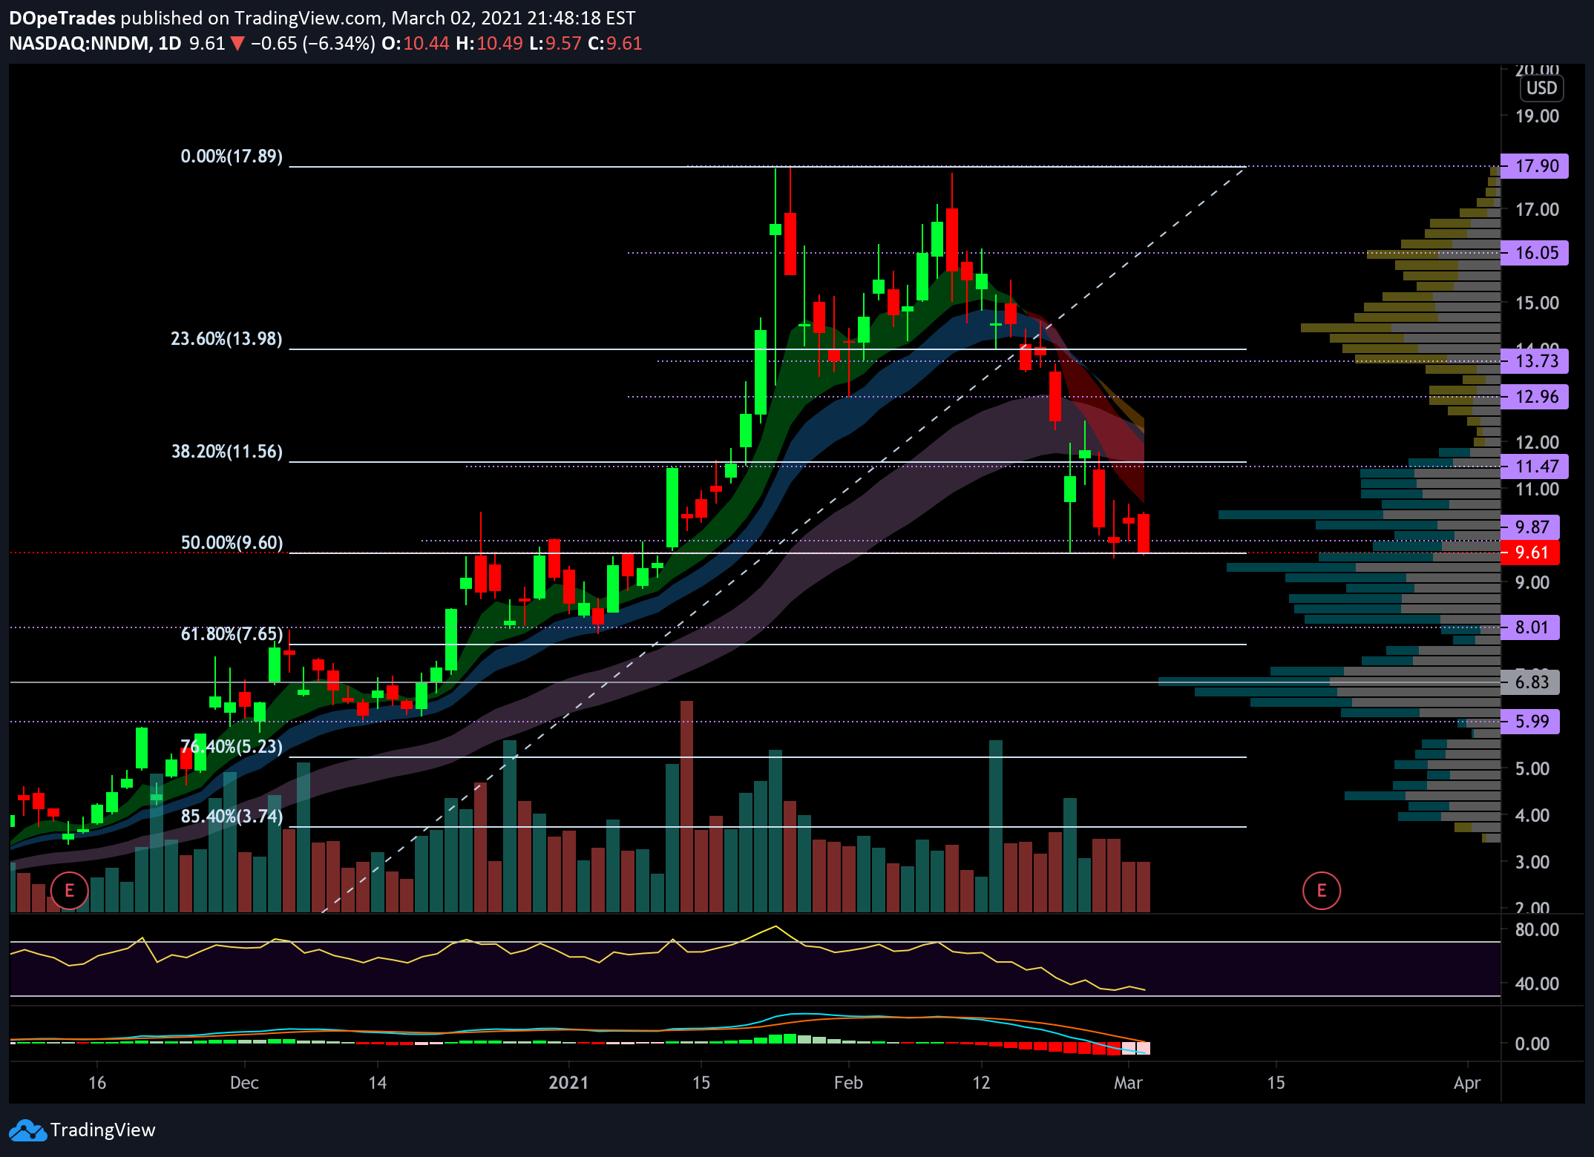Click the 85.40%(3.74) Fibonacci label
The width and height of the screenshot is (1594, 1157).
click(232, 817)
